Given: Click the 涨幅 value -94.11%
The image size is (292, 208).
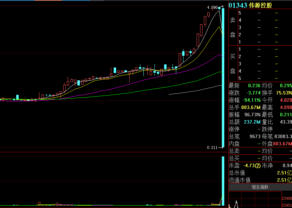Looking at the screenshot, I should coord(251,100).
